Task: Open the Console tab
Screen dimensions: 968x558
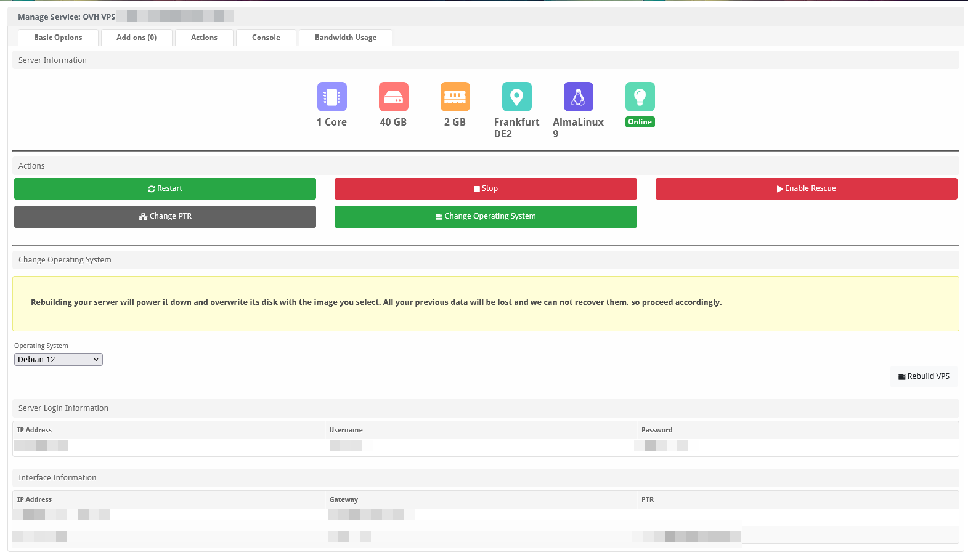Action: [266, 38]
